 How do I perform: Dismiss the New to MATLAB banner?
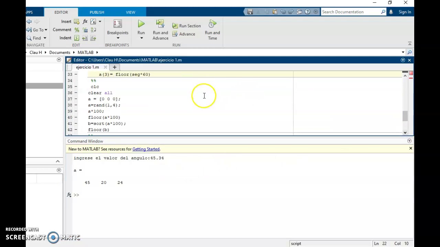click(410, 149)
